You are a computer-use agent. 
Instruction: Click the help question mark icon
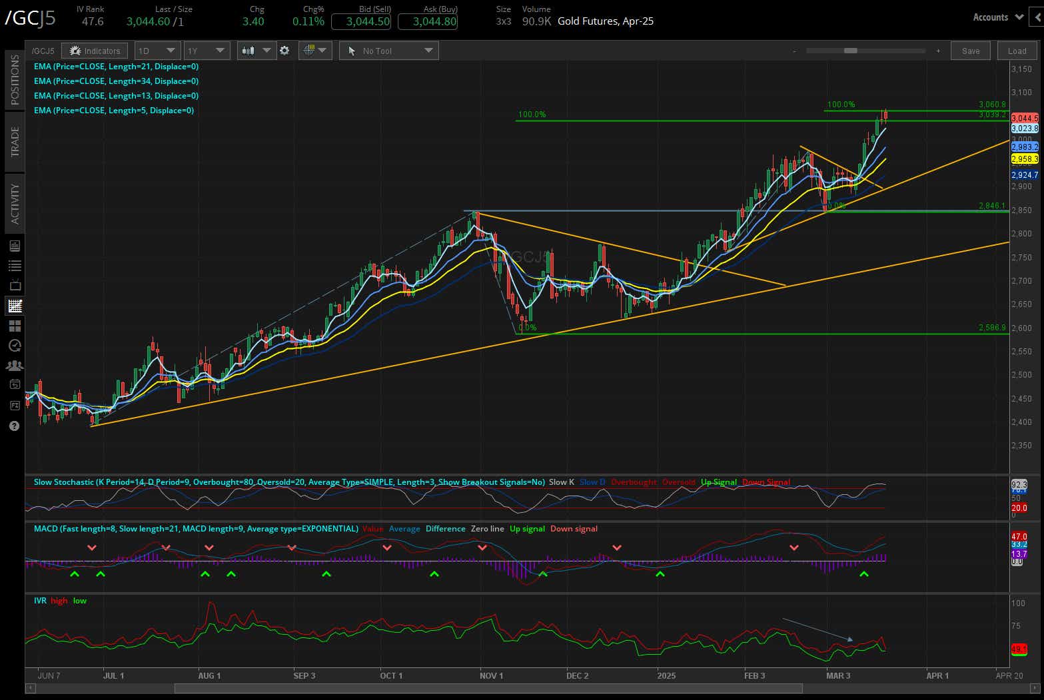[x=14, y=426]
